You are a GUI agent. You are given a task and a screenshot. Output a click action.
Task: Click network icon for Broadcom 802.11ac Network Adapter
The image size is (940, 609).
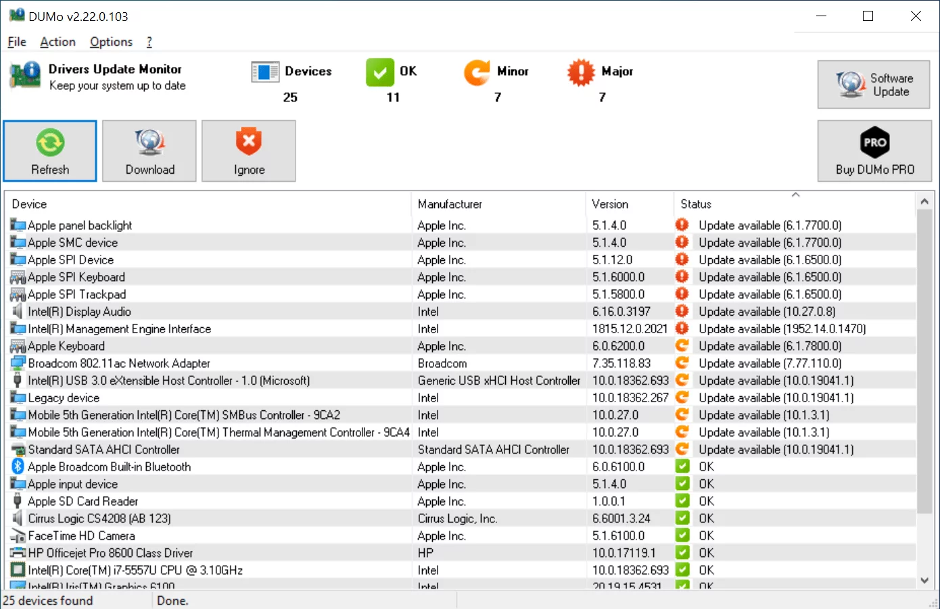click(18, 363)
